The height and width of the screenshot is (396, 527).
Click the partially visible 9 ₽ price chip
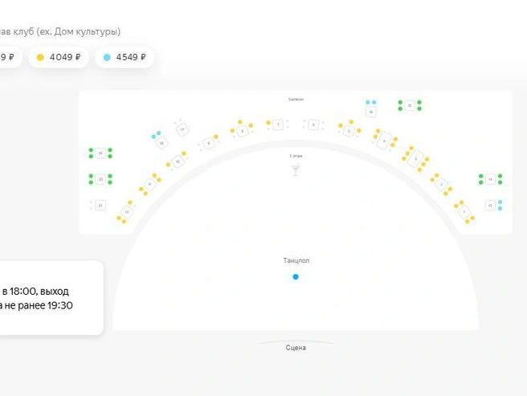tap(10, 58)
